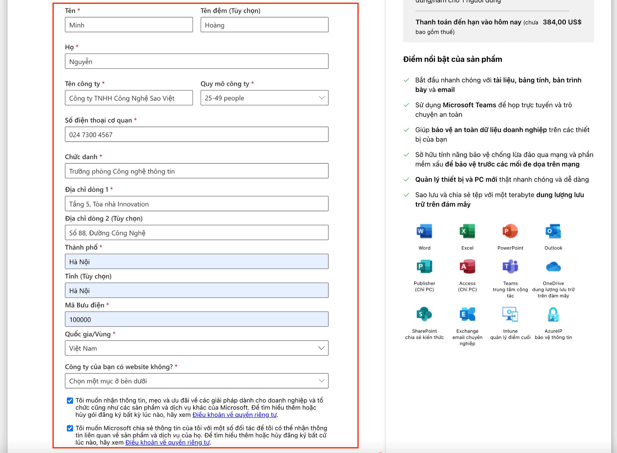Screen dimensions: 617x453
Task: Open the Quốc gia/Vùng dropdown
Action: point(196,348)
